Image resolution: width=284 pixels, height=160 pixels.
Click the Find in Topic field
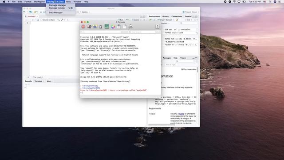click(x=170, y=65)
